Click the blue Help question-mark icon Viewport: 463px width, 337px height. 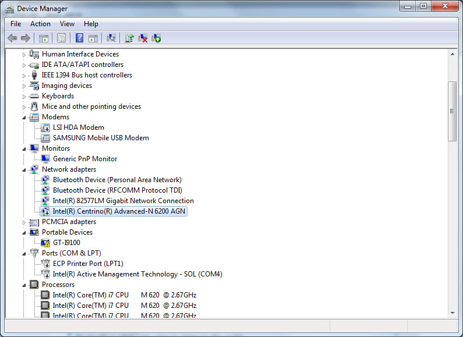pyautogui.click(x=79, y=38)
